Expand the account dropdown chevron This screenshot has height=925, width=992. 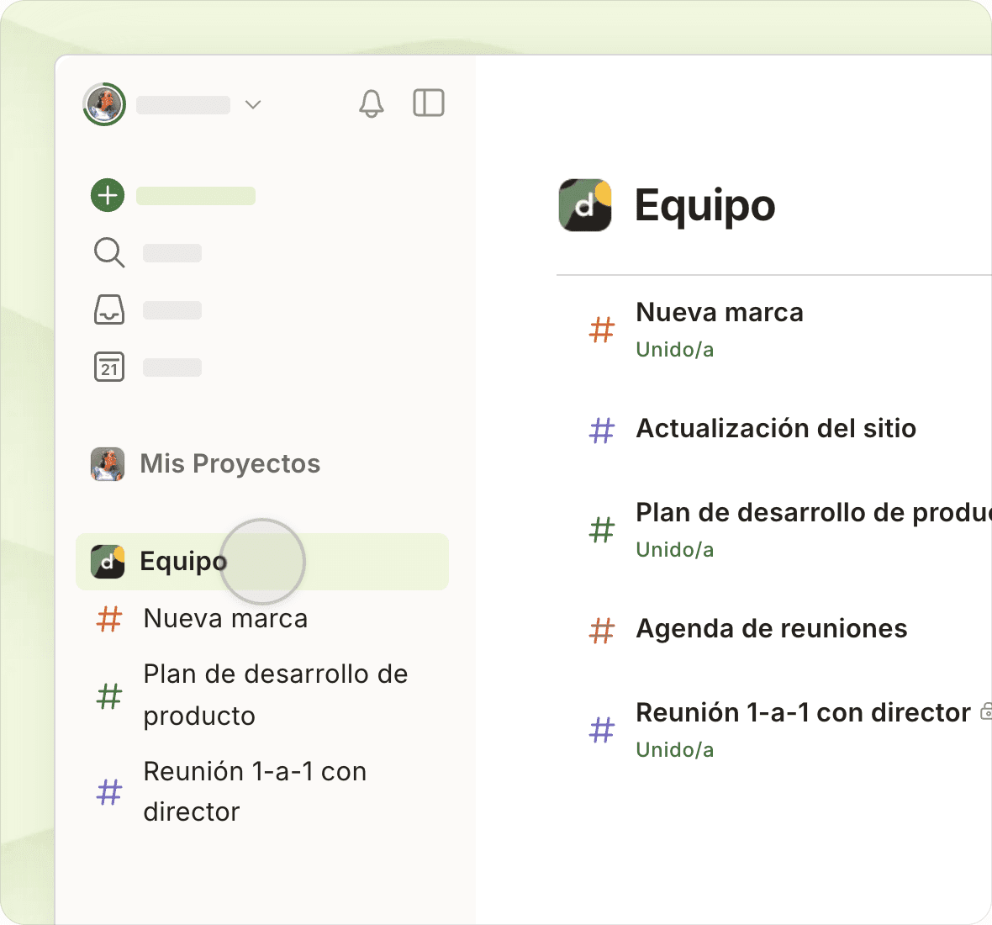[253, 104]
